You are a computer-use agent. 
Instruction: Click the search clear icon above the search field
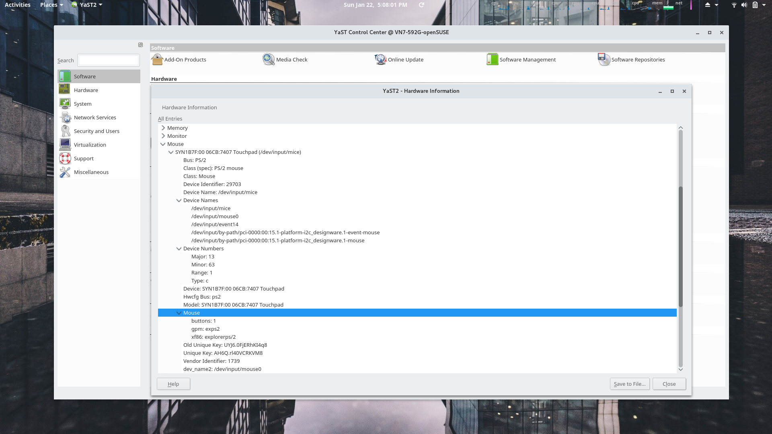[x=140, y=45]
